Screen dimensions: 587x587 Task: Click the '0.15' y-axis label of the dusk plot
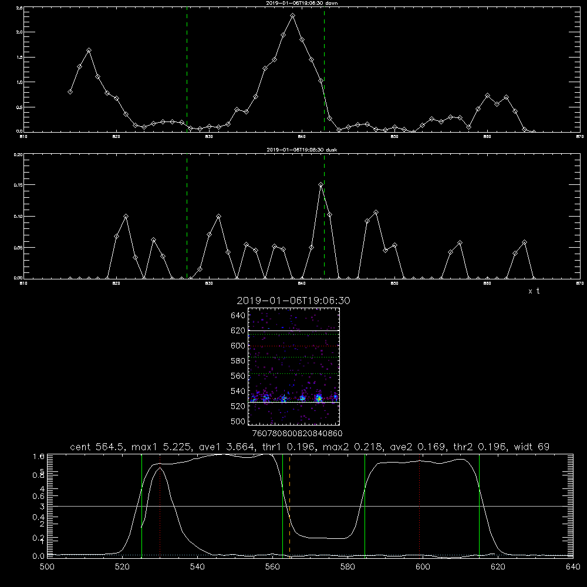18,185
